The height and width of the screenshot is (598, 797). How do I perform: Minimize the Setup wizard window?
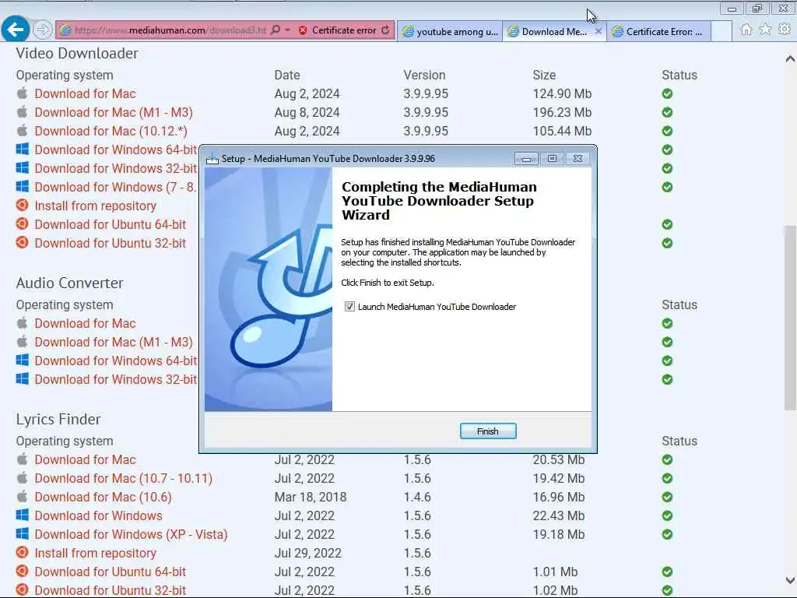tap(526, 159)
